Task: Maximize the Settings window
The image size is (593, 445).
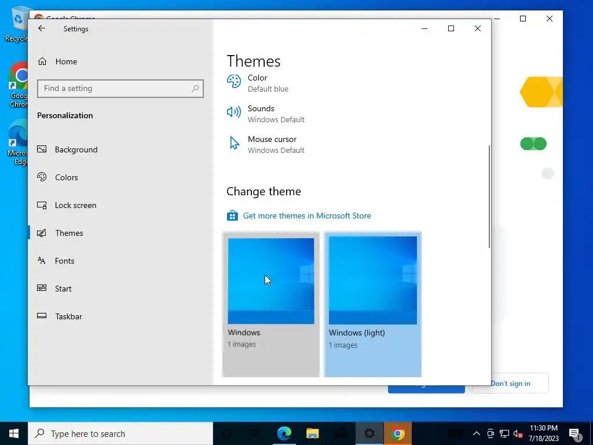Action: pyautogui.click(x=451, y=28)
